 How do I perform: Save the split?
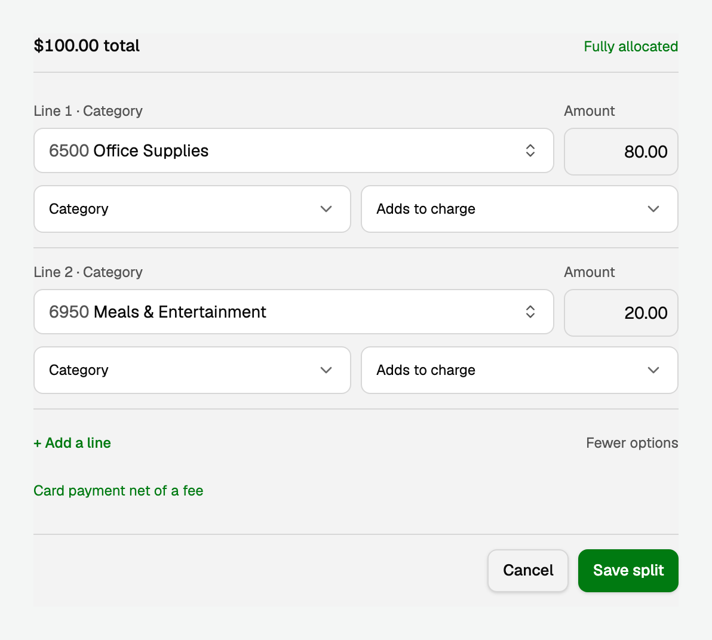tap(628, 571)
